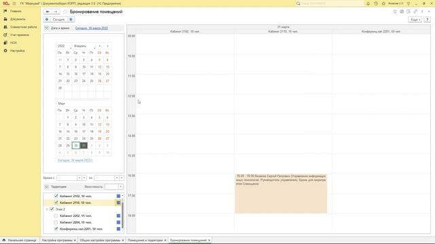Open the Еще dropdown menu
Screen dimensions: 435x244
coord(415,20)
